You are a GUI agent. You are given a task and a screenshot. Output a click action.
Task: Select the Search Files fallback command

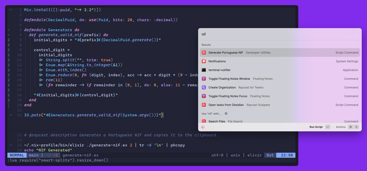coord(280,121)
